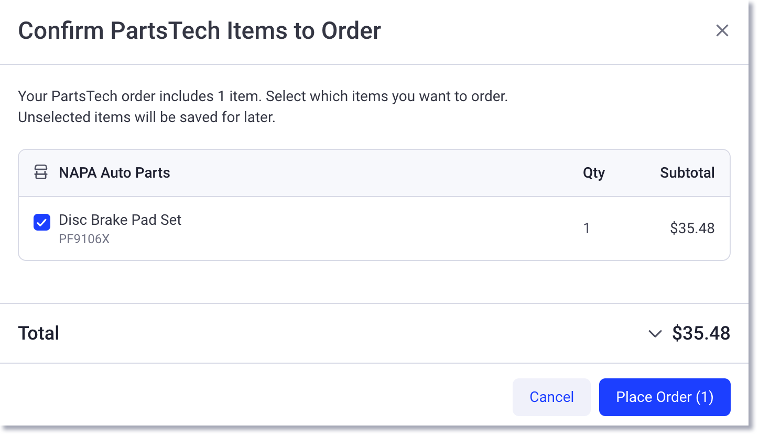Select the checkmark icon inside the item checkbox

click(x=41, y=222)
